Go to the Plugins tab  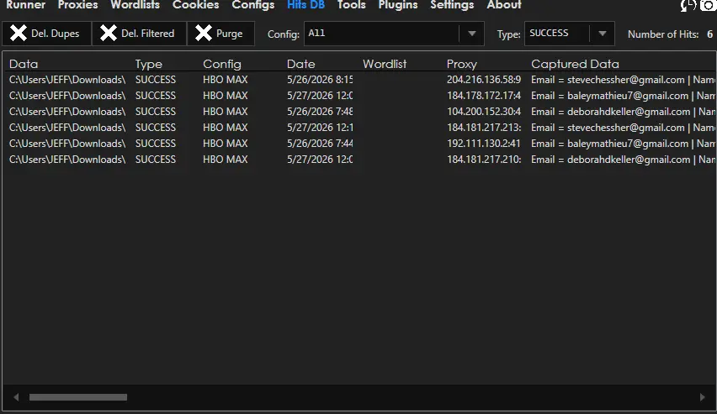[398, 5]
